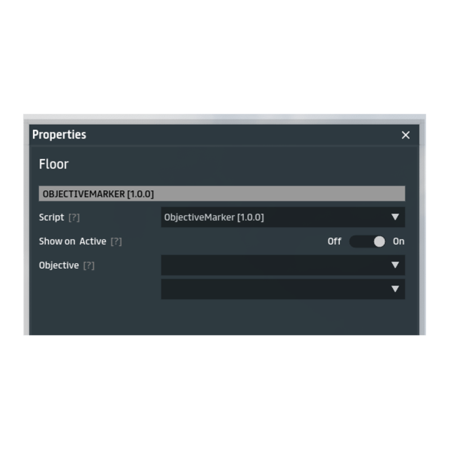Image resolution: width=450 pixels, height=450 pixels.
Task: Click the Floor object name
Action: [x=53, y=164]
